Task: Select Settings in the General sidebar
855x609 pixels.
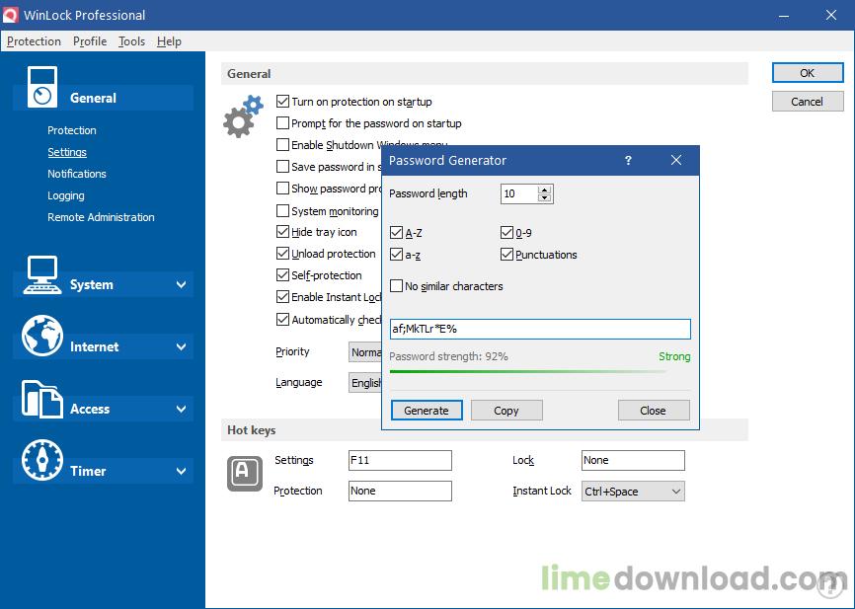Action: pyautogui.click(x=67, y=152)
